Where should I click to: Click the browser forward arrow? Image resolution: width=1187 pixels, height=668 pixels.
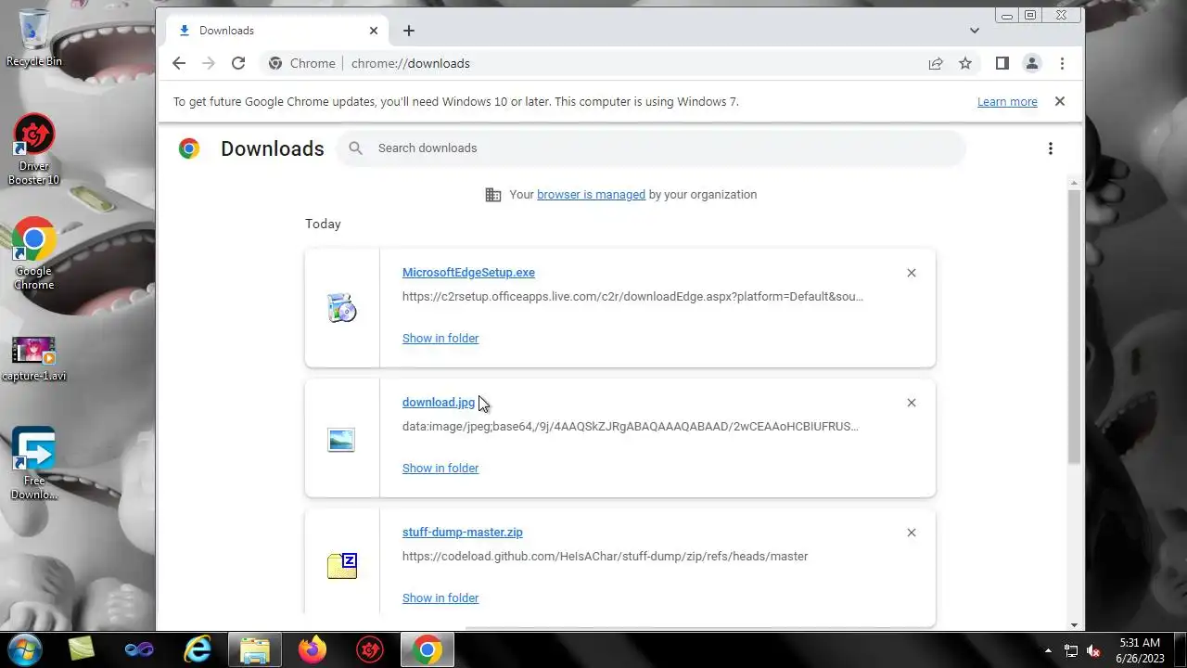coord(209,63)
